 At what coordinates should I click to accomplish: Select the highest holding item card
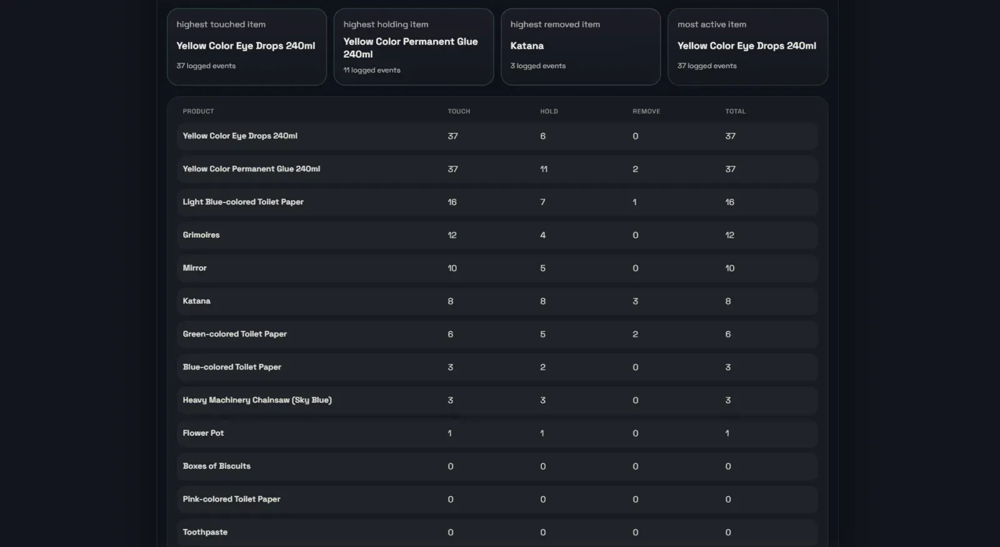[x=414, y=47]
